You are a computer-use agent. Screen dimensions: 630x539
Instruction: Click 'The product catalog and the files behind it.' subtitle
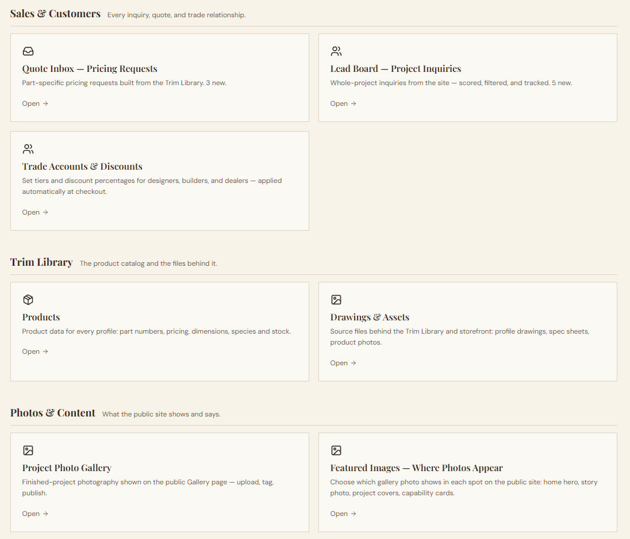coord(148,263)
